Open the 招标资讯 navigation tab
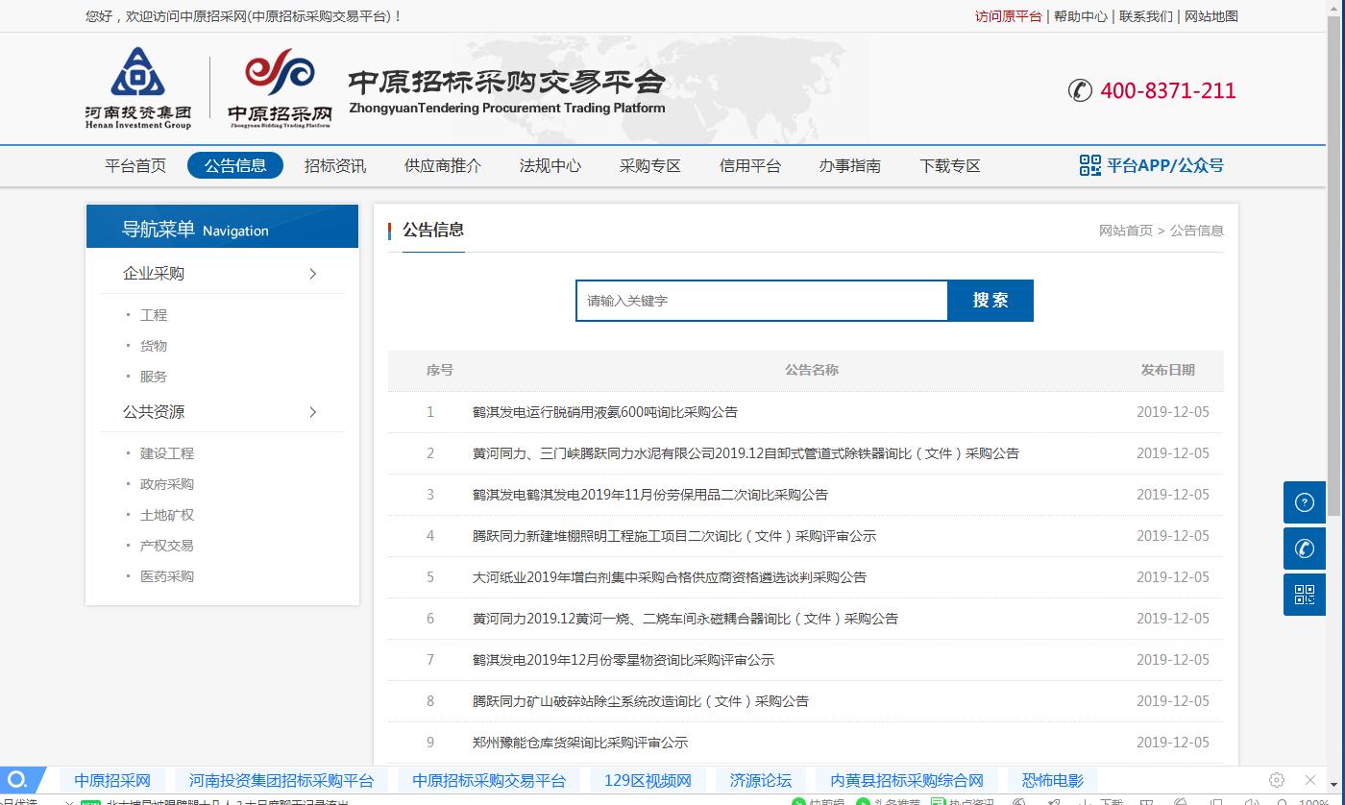 (334, 165)
